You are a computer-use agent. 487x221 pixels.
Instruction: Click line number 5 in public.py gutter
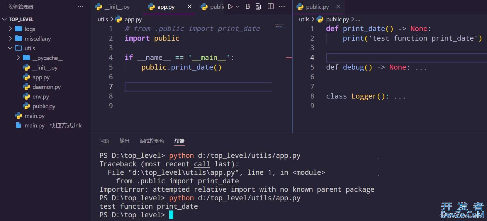point(312,67)
